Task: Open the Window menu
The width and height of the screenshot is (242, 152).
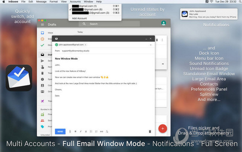Action: (89, 1)
